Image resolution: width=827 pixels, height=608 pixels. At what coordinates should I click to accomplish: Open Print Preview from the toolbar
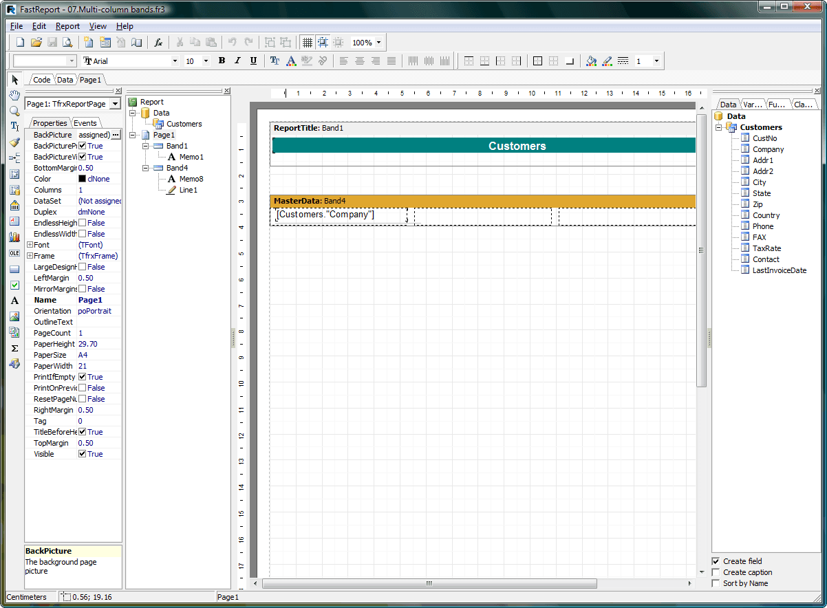[x=67, y=43]
